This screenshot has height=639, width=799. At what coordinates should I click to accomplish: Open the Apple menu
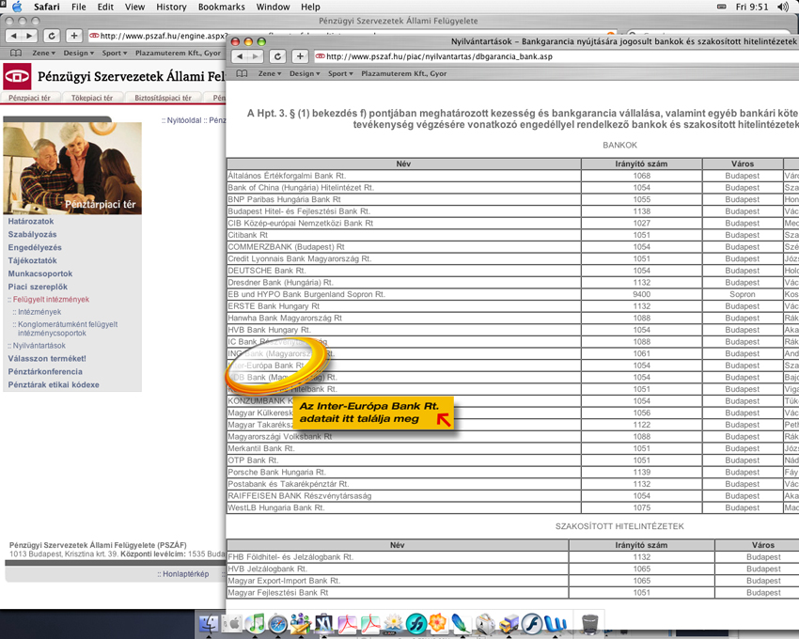tap(17, 7)
